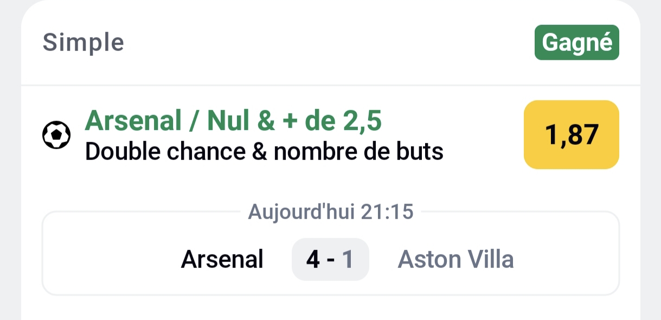This screenshot has width=661, height=320.
Task: Tap the ampersand in the green bet title
Action: pos(266,121)
